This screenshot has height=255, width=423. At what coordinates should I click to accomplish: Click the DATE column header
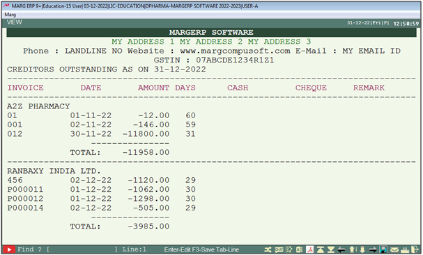(91, 88)
